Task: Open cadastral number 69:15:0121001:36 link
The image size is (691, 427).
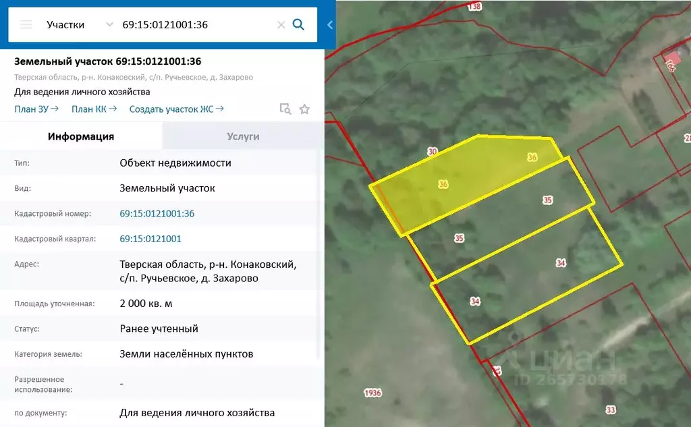Action: pyautogui.click(x=157, y=214)
